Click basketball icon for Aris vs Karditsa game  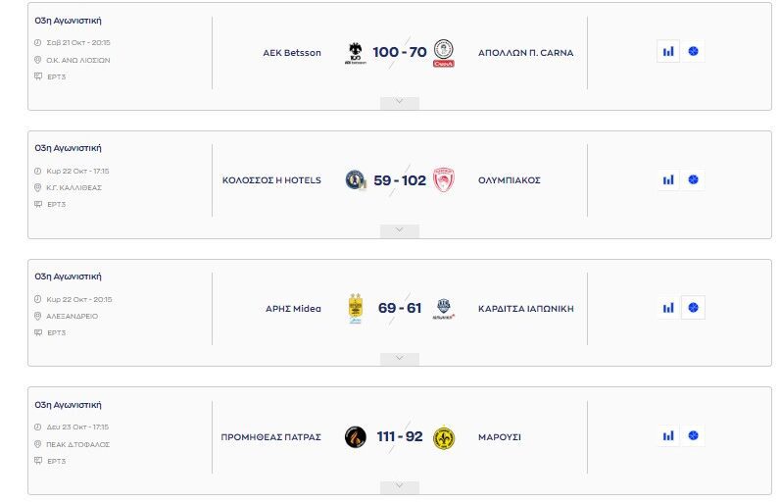point(694,308)
